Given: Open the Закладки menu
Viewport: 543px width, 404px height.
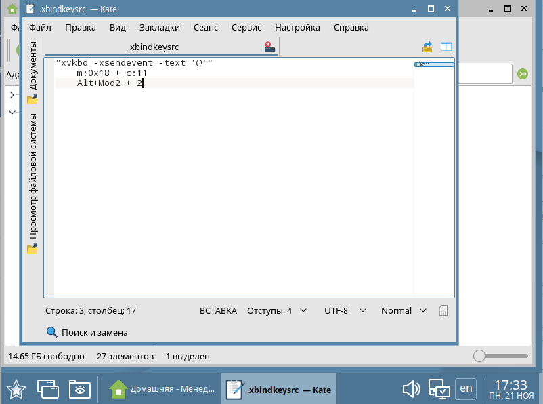Looking at the screenshot, I should point(160,27).
